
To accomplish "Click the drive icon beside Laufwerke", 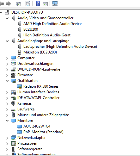I will 13,110.
